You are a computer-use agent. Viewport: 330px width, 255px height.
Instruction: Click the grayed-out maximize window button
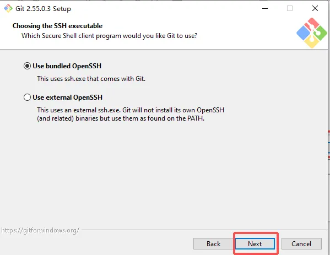coord(290,8)
